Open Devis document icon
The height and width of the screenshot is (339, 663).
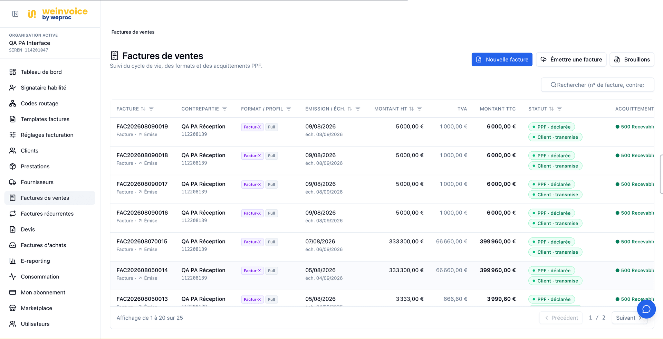tap(13, 229)
